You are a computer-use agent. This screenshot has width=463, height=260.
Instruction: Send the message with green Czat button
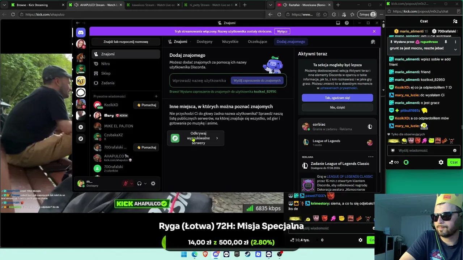click(x=454, y=162)
